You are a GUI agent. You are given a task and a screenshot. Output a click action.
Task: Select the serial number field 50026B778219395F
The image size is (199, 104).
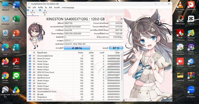tap(77, 27)
